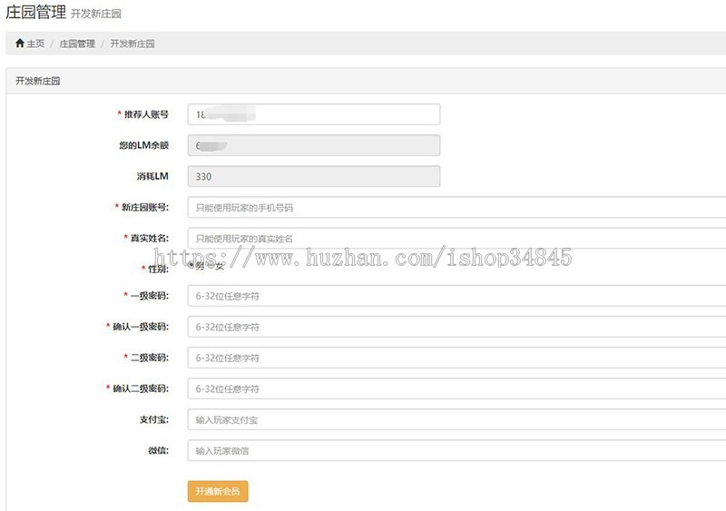Screen dimensions: 726x511
Task: Select the 男 gender radio button
Action: 191,265
